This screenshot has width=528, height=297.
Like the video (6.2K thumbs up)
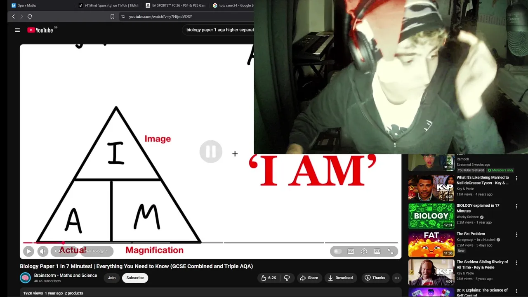(268, 278)
